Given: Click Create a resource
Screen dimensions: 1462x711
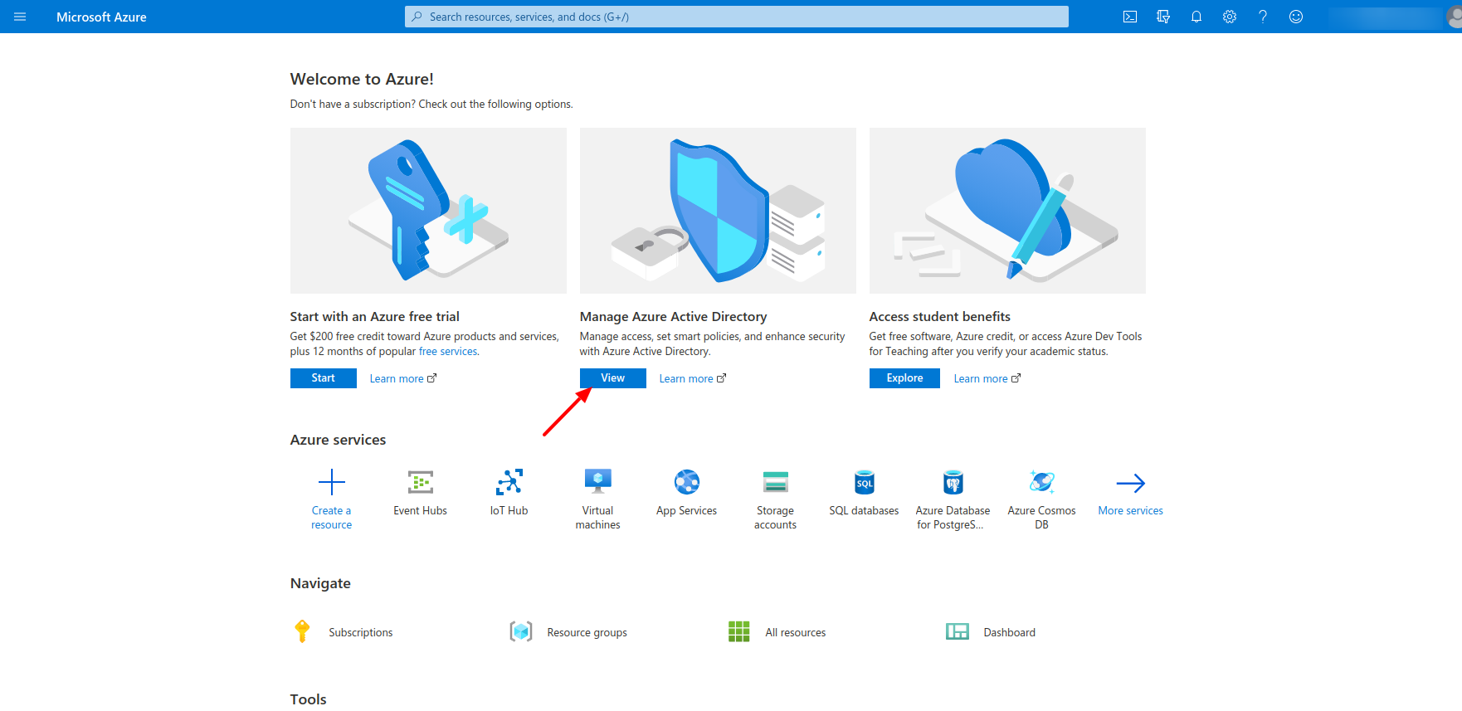Looking at the screenshot, I should (331, 499).
